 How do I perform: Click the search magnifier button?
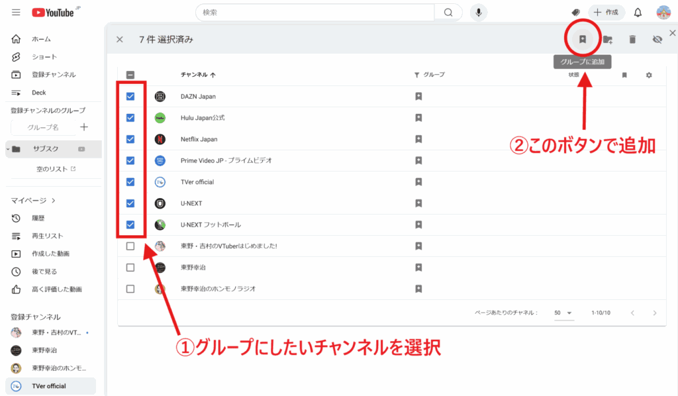click(x=448, y=13)
